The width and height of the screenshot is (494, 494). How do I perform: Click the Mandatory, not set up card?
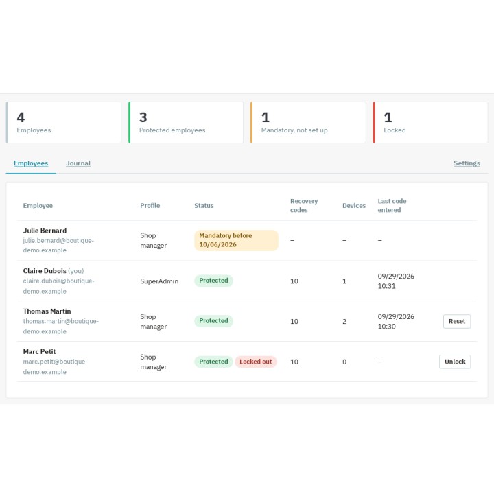point(308,122)
